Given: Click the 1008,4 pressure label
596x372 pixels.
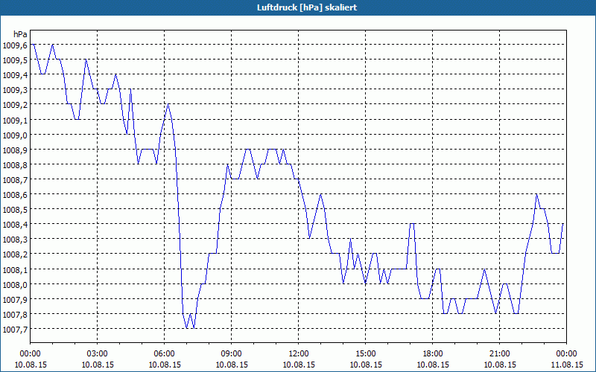Looking at the screenshot, I should coord(15,225).
